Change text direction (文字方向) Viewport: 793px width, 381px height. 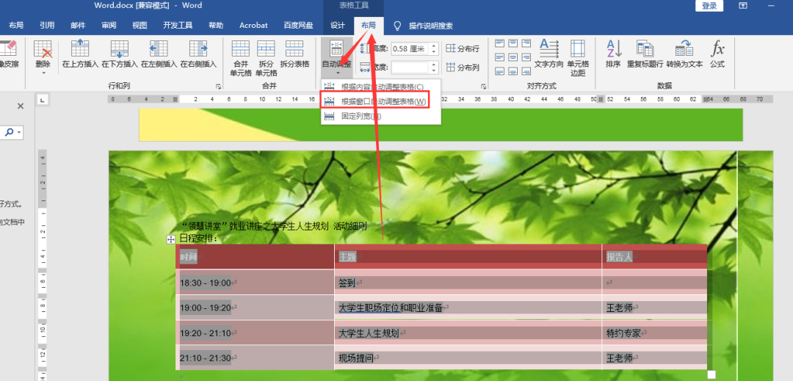[548, 54]
